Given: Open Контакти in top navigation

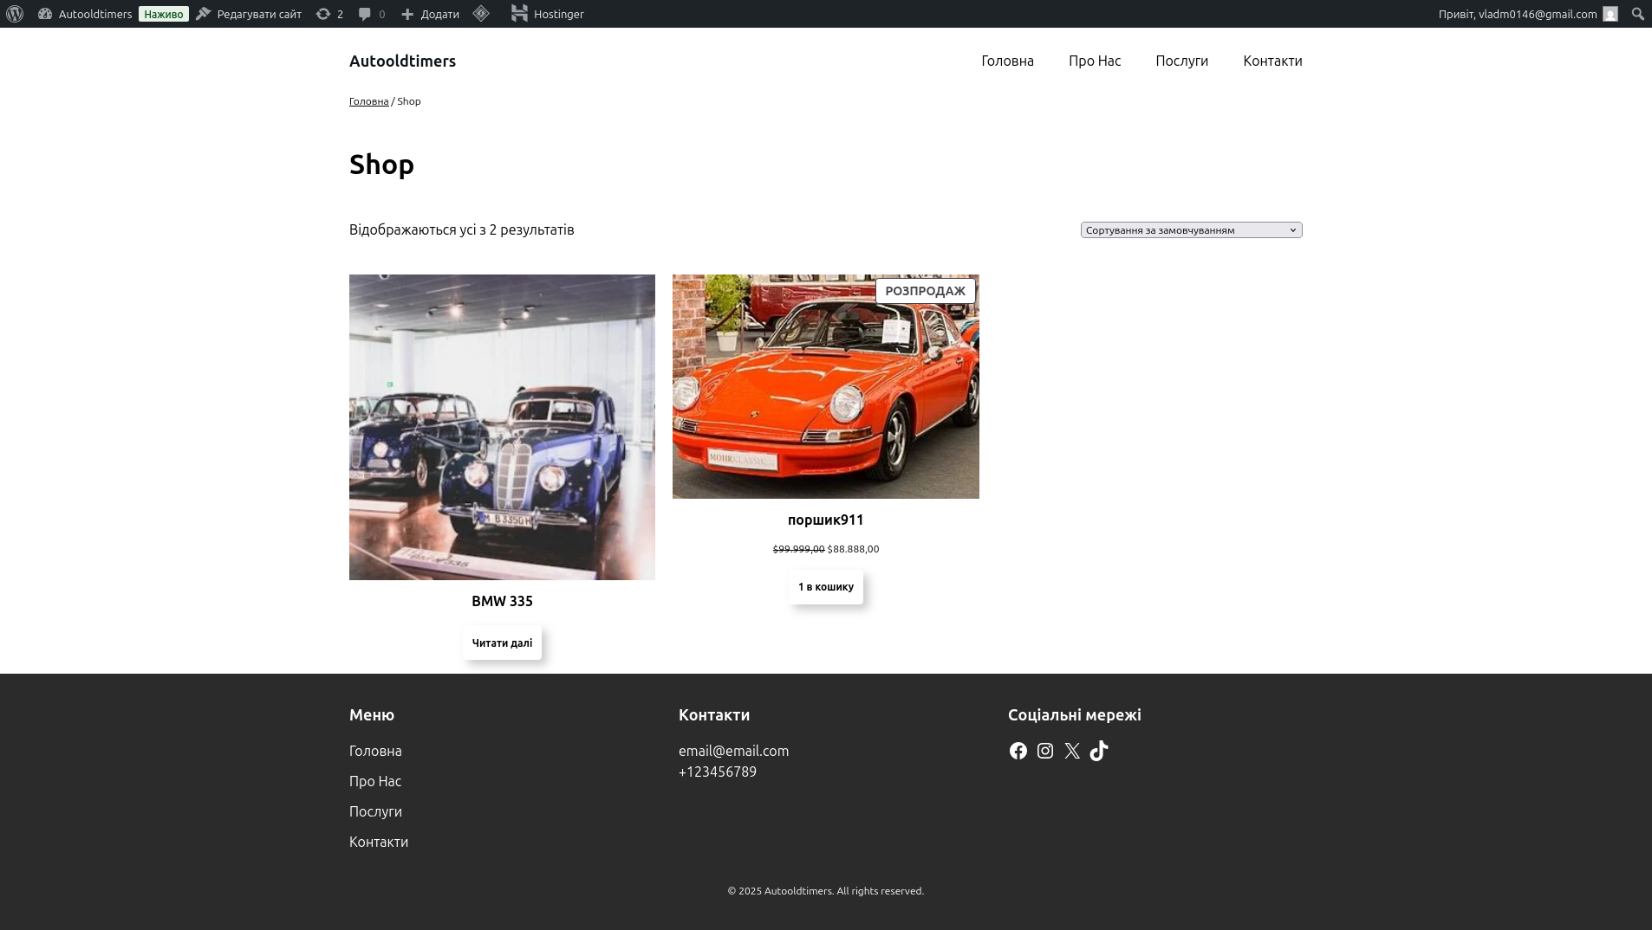Looking at the screenshot, I should (x=1272, y=61).
